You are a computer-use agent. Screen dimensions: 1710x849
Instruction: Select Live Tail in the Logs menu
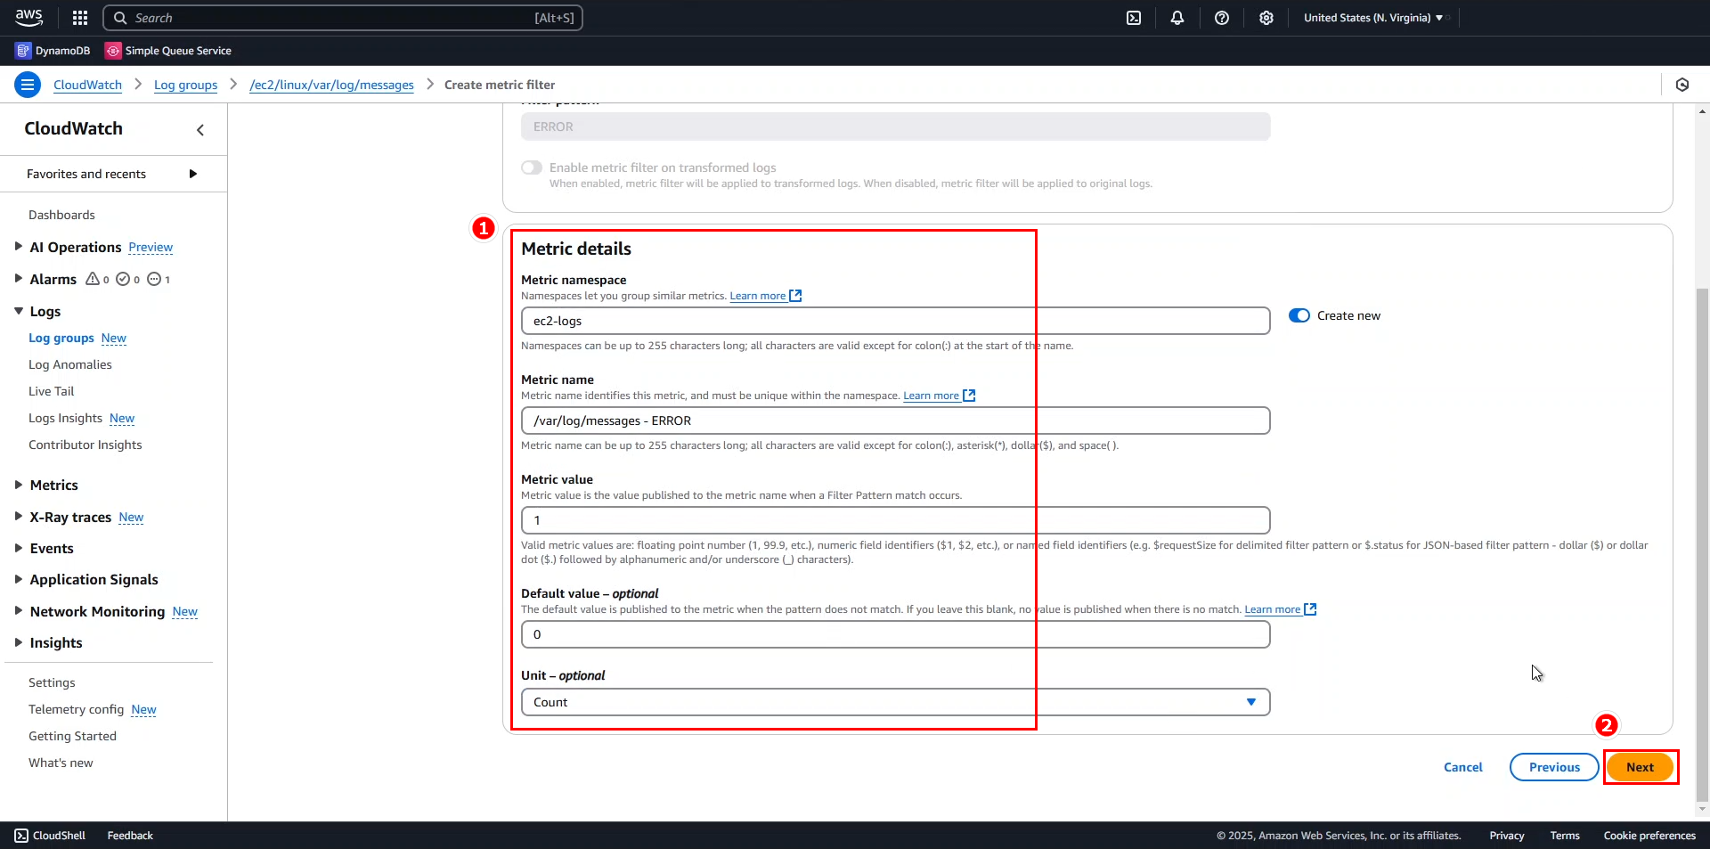tap(51, 391)
